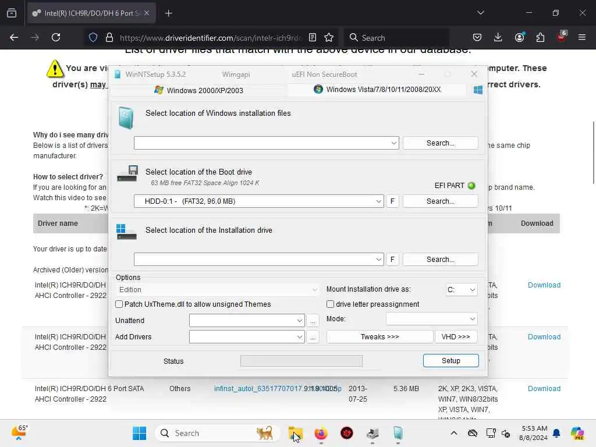The height and width of the screenshot is (447, 596).
Task: Open the Mode dropdown
Action: tap(432, 319)
